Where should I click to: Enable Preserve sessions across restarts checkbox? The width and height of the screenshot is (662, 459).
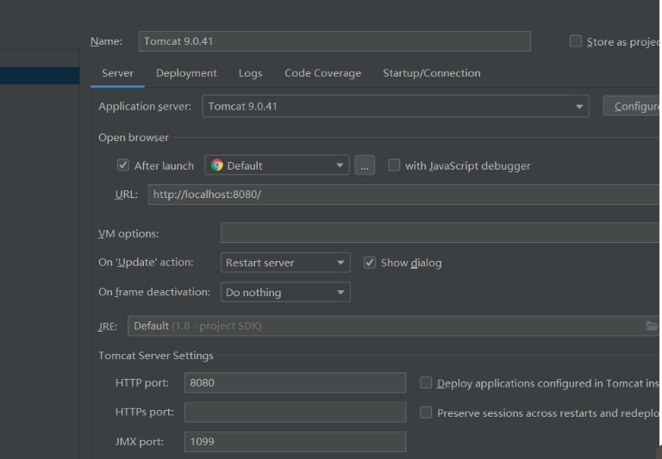pos(426,412)
